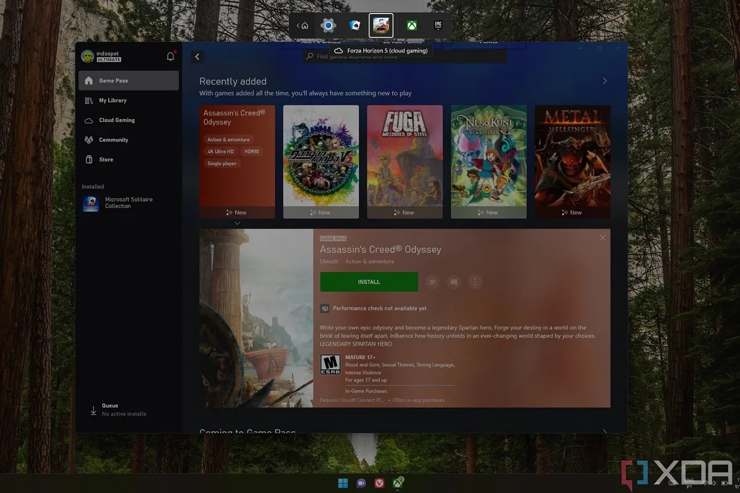Open the Queue download icon
The height and width of the screenshot is (493, 740).
point(93,410)
